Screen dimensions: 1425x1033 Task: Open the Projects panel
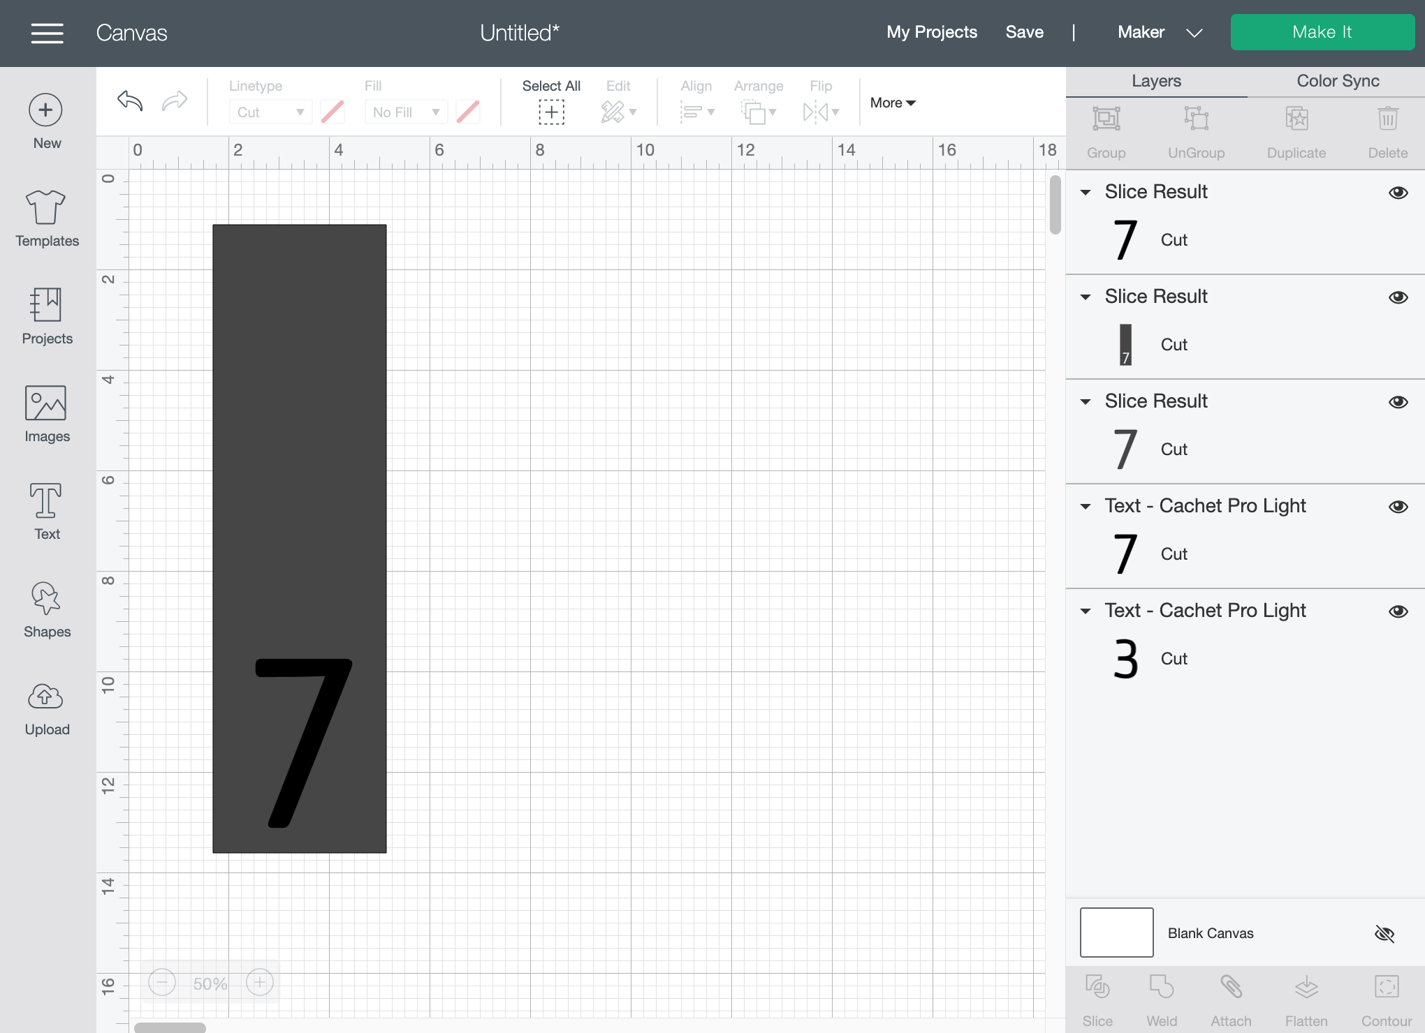pos(47,316)
